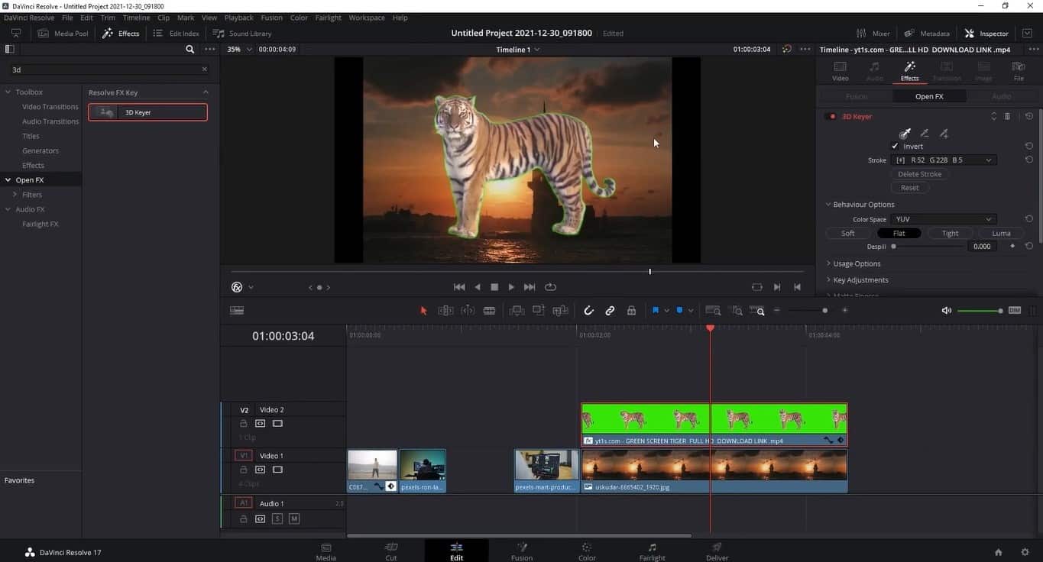Open the Color Space YUV dropdown
Screen dimensions: 1043x562
(x=944, y=219)
